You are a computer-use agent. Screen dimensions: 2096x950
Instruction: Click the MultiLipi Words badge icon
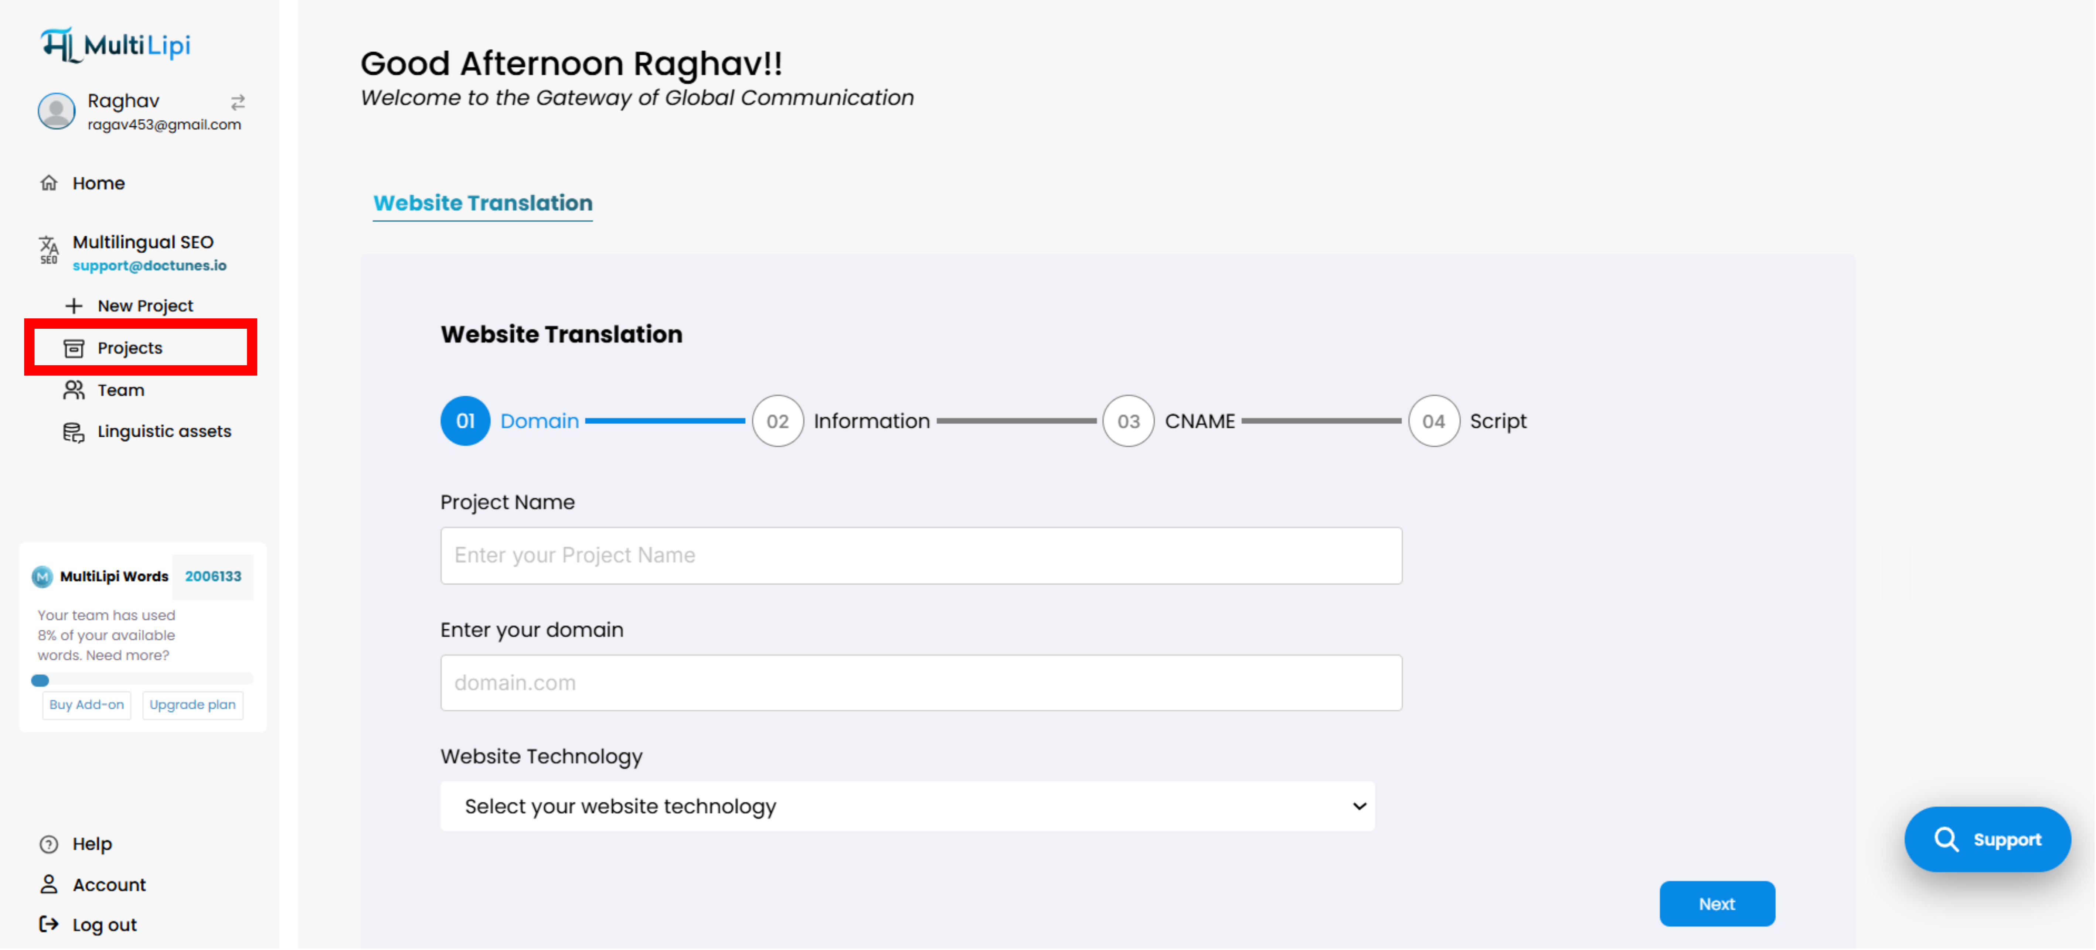(42, 577)
